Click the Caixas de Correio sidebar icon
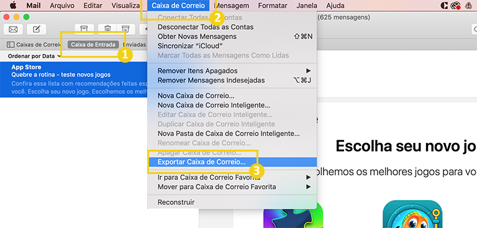The image size is (477, 228). click(x=11, y=45)
